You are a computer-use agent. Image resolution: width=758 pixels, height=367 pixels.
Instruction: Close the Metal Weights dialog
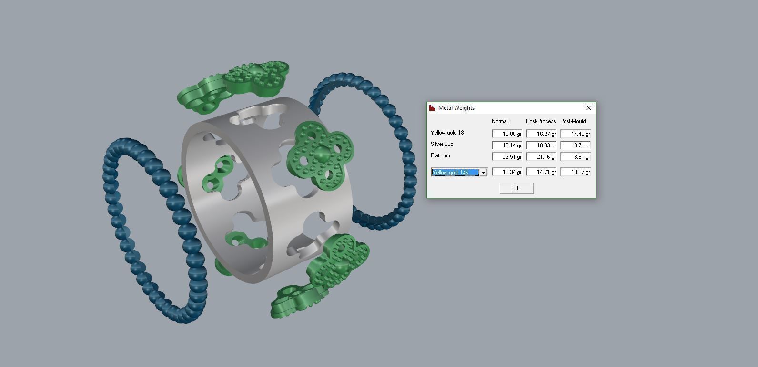pyautogui.click(x=588, y=108)
